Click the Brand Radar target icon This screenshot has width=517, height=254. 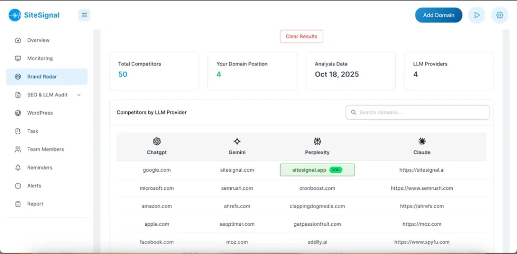click(18, 77)
